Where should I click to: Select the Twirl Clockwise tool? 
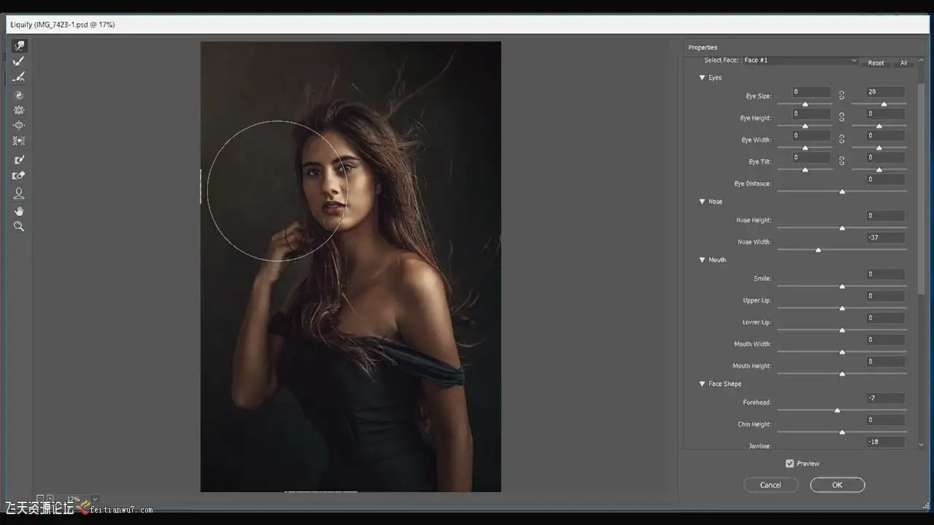[19, 95]
